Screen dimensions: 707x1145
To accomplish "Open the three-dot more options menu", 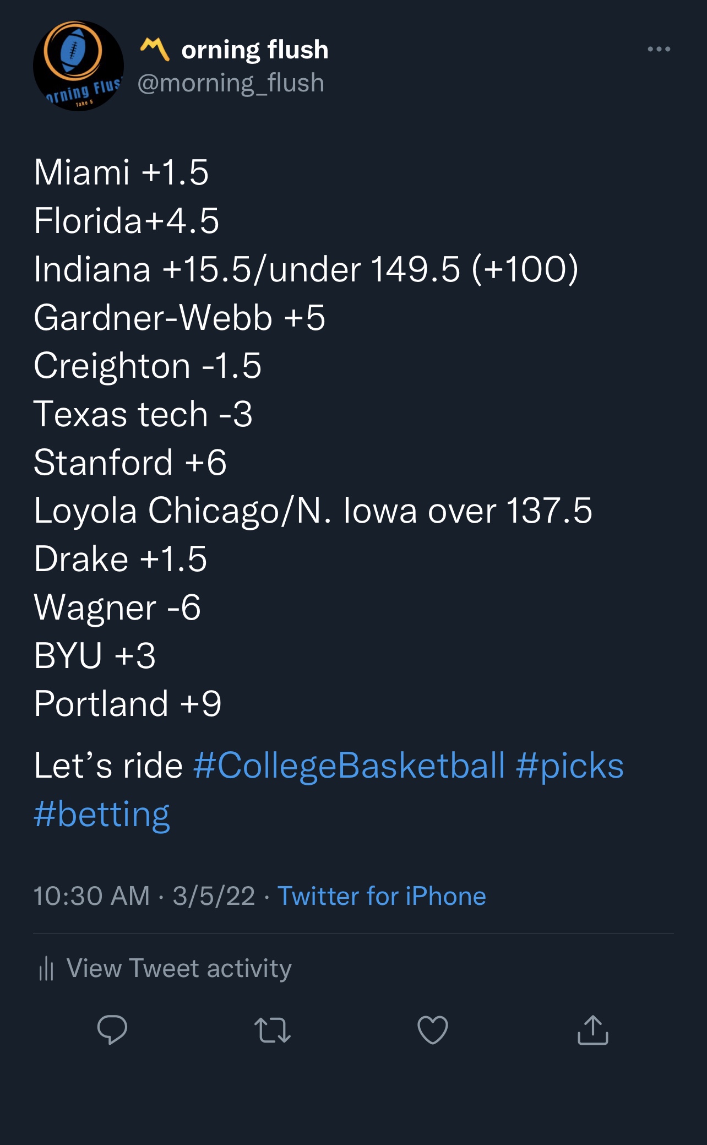I will [x=659, y=49].
